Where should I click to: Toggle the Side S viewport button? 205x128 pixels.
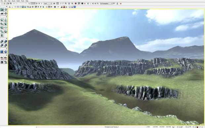43,7
